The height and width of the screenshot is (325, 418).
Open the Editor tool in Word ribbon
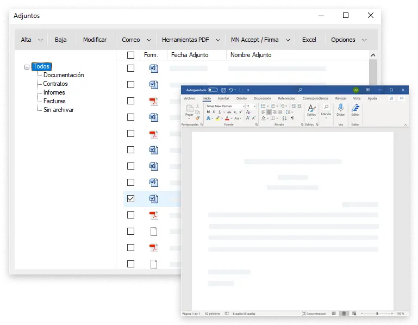tap(355, 108)
